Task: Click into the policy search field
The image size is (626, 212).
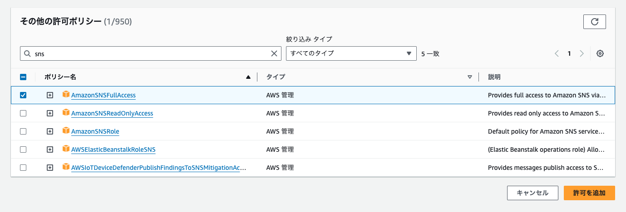Action: [x=150, y=53]
